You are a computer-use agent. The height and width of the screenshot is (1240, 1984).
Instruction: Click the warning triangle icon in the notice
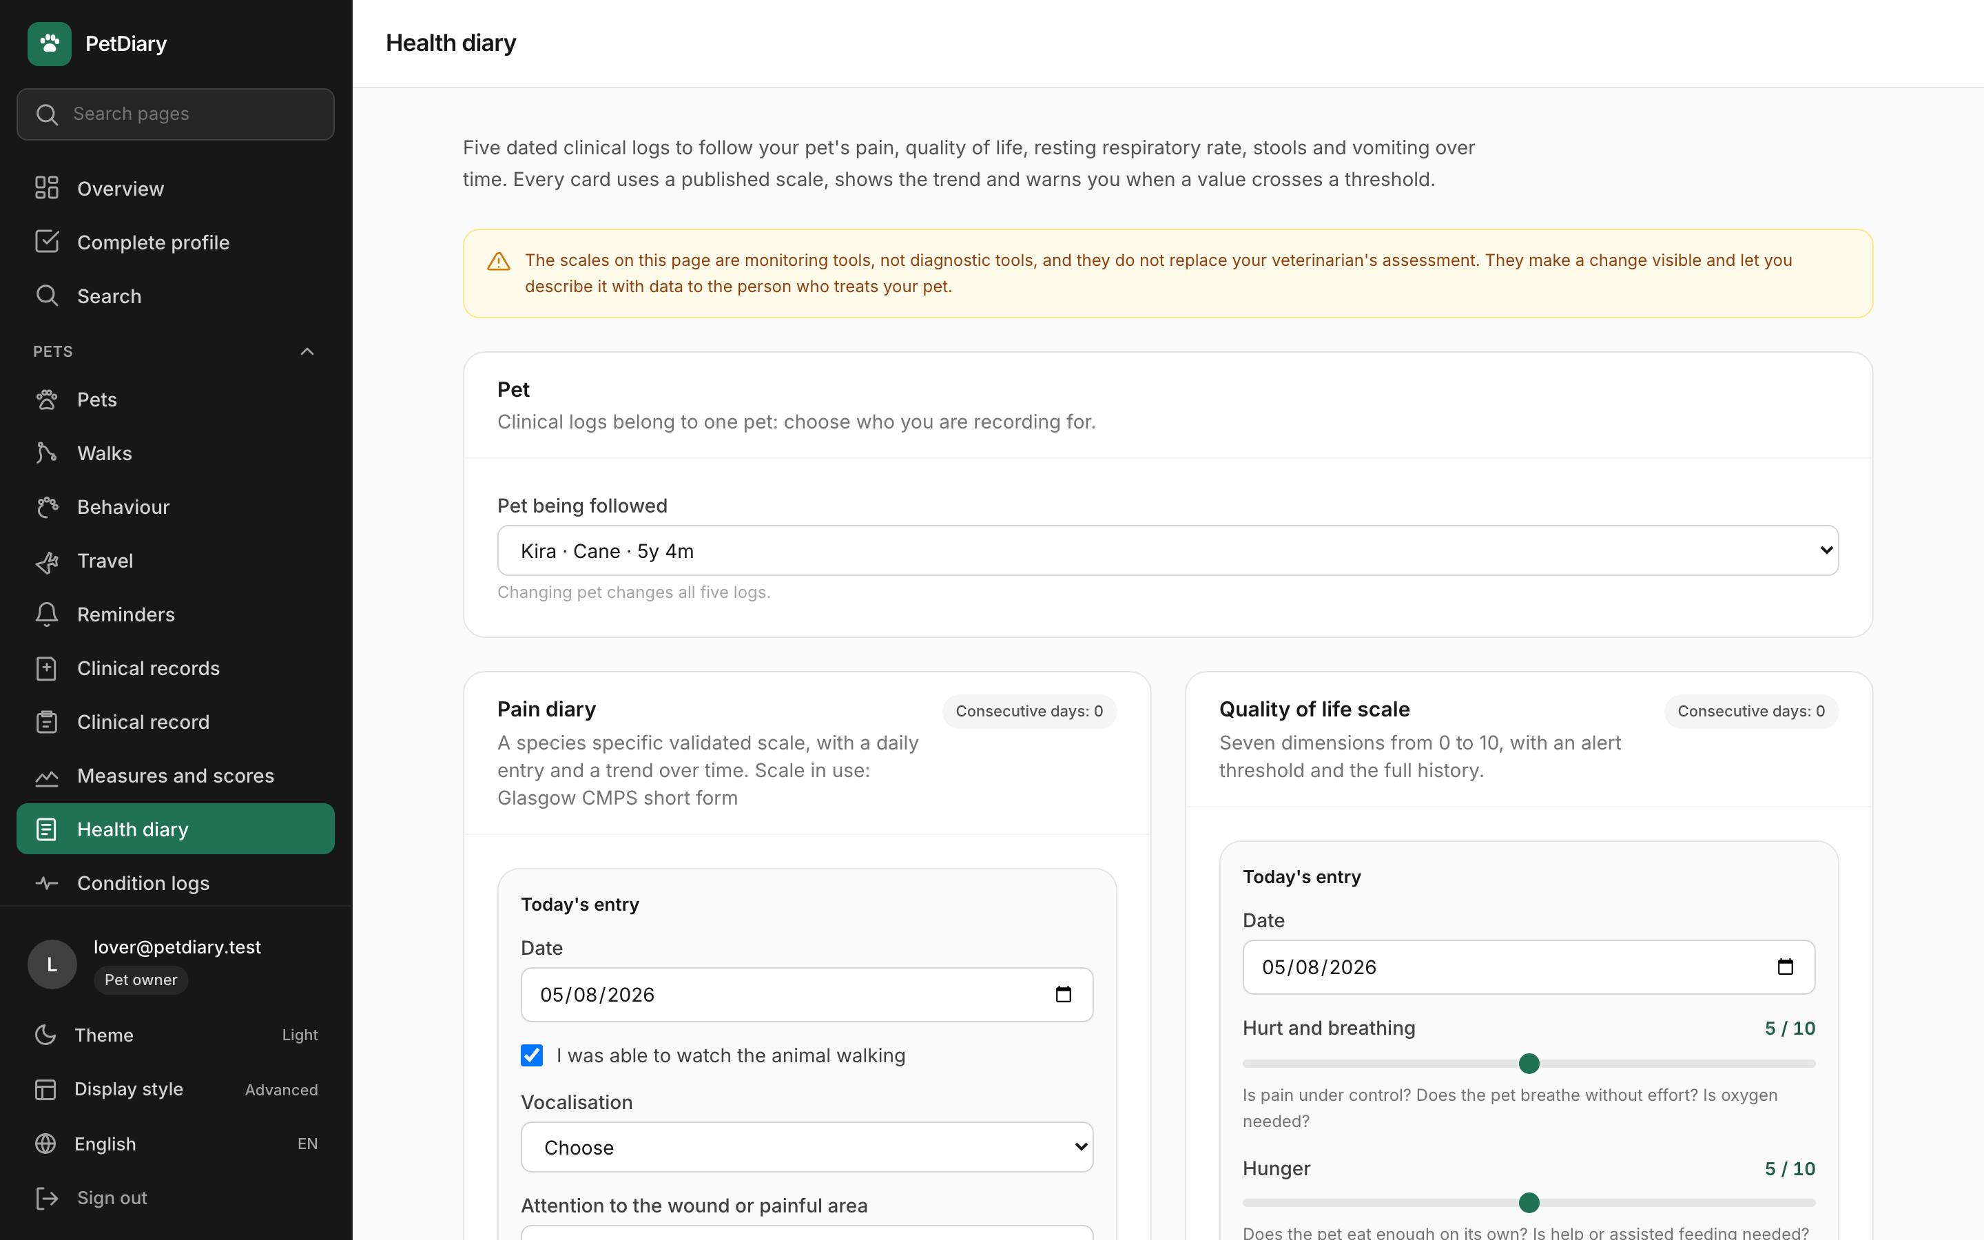pyautogui.click(x=499, y=262)
